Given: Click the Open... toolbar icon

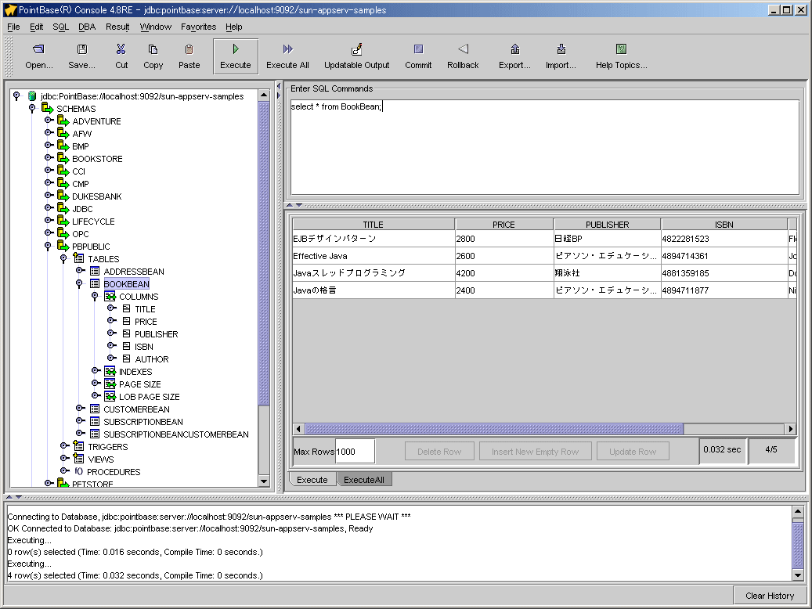Looking at the screenshot, I should pyautogui.click(x=39, y=49).
